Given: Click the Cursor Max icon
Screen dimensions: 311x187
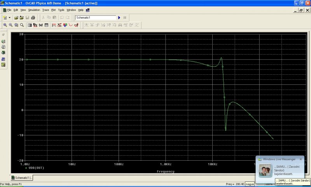Looking at the screenshot, I should [109, 25].
